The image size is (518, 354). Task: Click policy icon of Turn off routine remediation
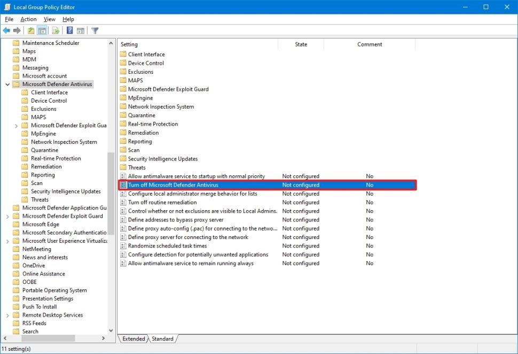pos(123,202)
